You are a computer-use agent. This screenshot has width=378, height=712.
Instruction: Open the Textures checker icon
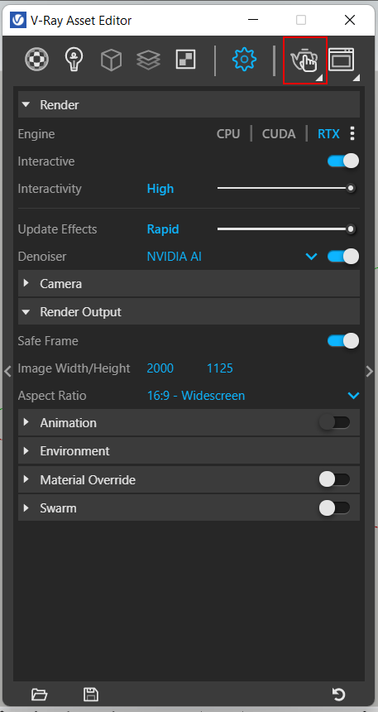pos(185,60)
